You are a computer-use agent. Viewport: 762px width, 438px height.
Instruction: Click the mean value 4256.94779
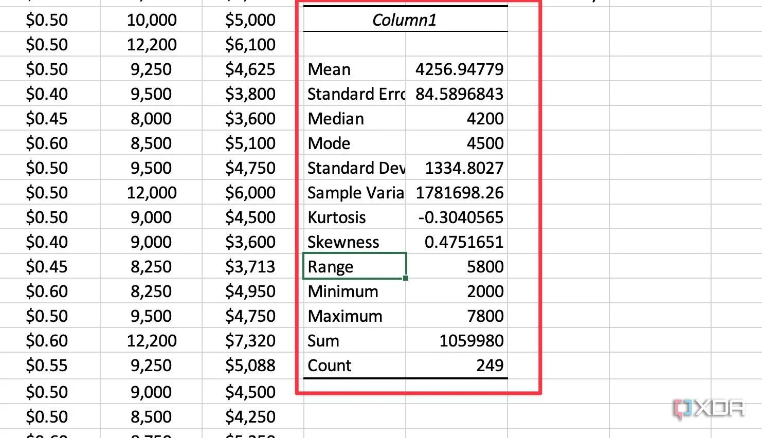tap(459, 69)
